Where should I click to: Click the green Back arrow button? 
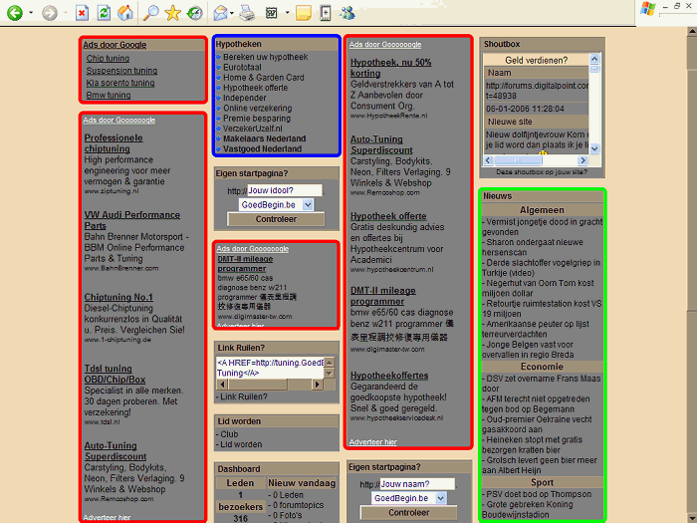pos(15,12)
